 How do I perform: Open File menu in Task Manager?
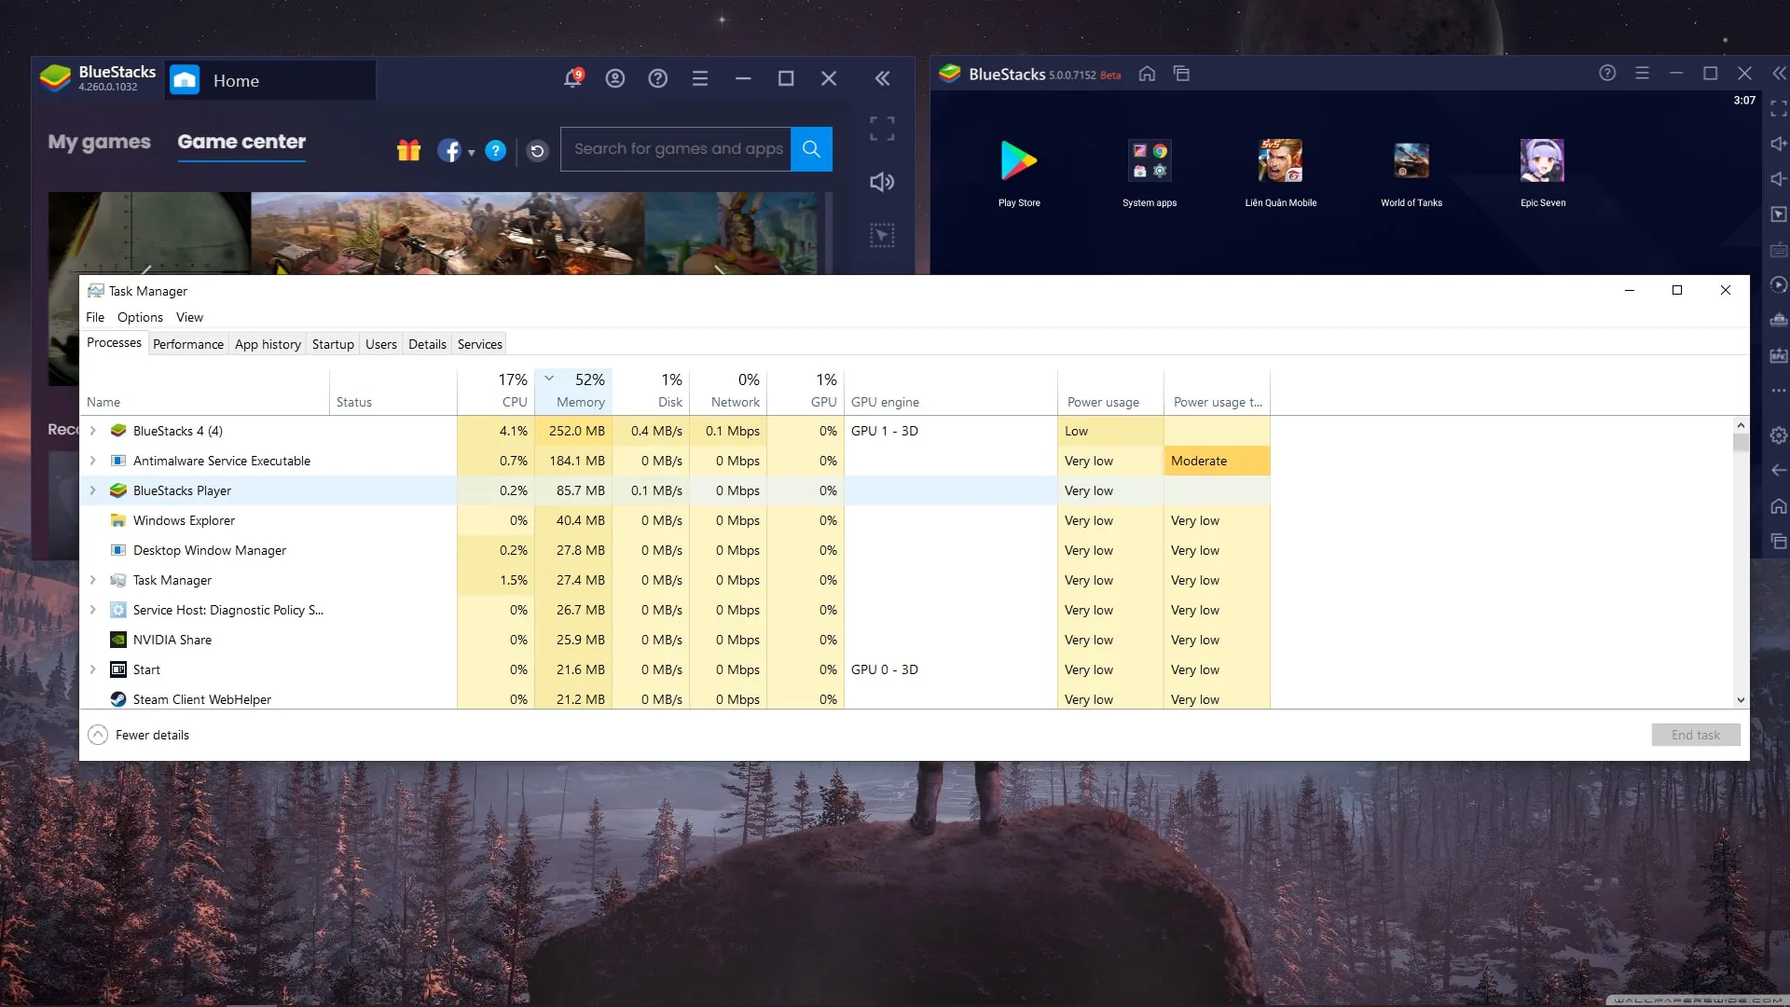(x=95, y=317)
